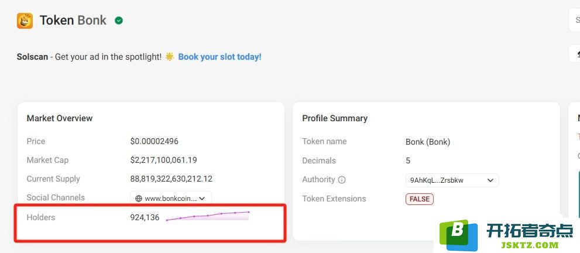Click the green B watermark logo
580x253 pixels.
coord(459,235)
